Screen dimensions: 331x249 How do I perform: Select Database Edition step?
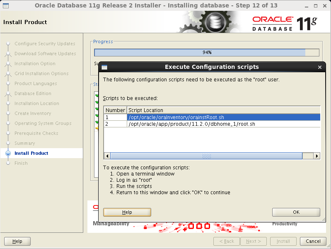(x=33, y=93)
